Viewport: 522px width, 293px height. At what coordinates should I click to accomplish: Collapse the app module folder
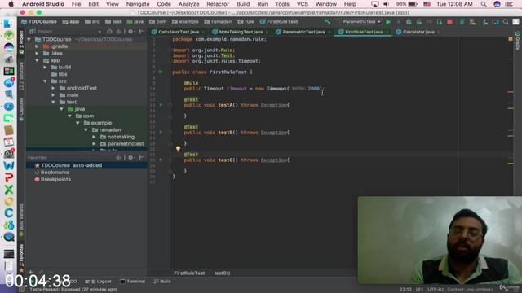37,60
